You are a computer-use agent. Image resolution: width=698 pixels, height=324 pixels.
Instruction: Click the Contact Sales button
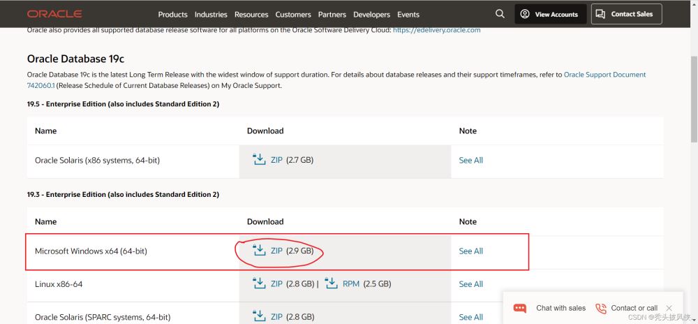tap(626, 14)
